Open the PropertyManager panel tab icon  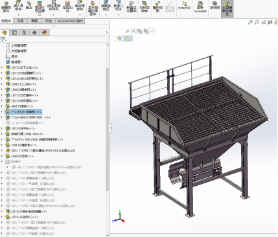pos(14,32)
